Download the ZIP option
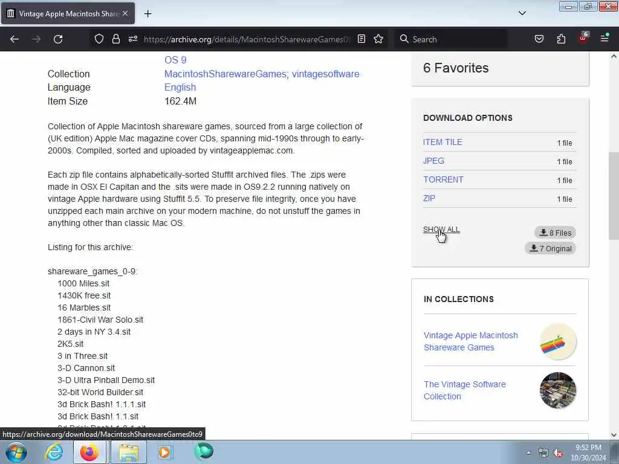 coord(429,198)
